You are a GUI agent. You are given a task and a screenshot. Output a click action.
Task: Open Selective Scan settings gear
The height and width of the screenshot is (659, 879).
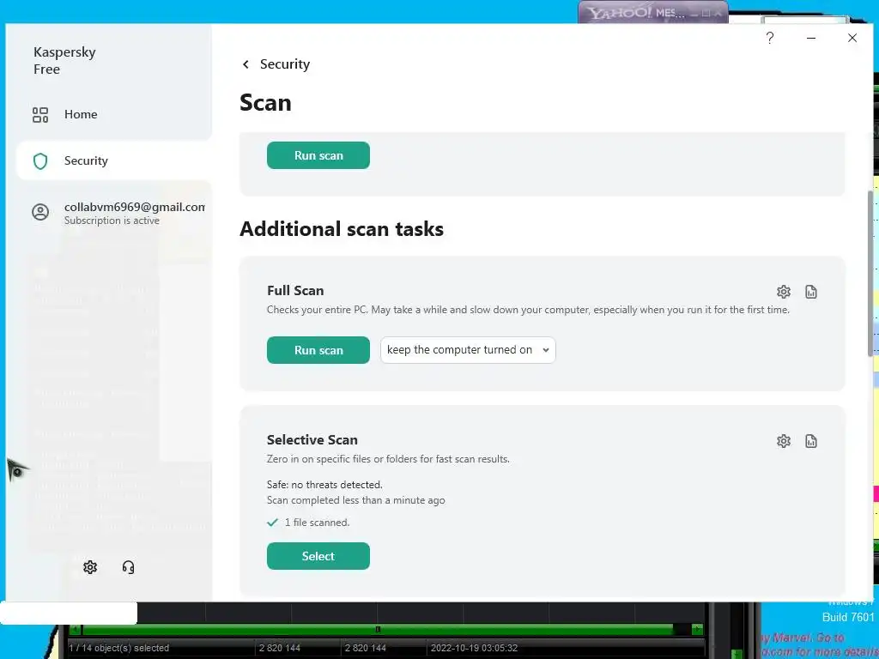click(783, 441)
